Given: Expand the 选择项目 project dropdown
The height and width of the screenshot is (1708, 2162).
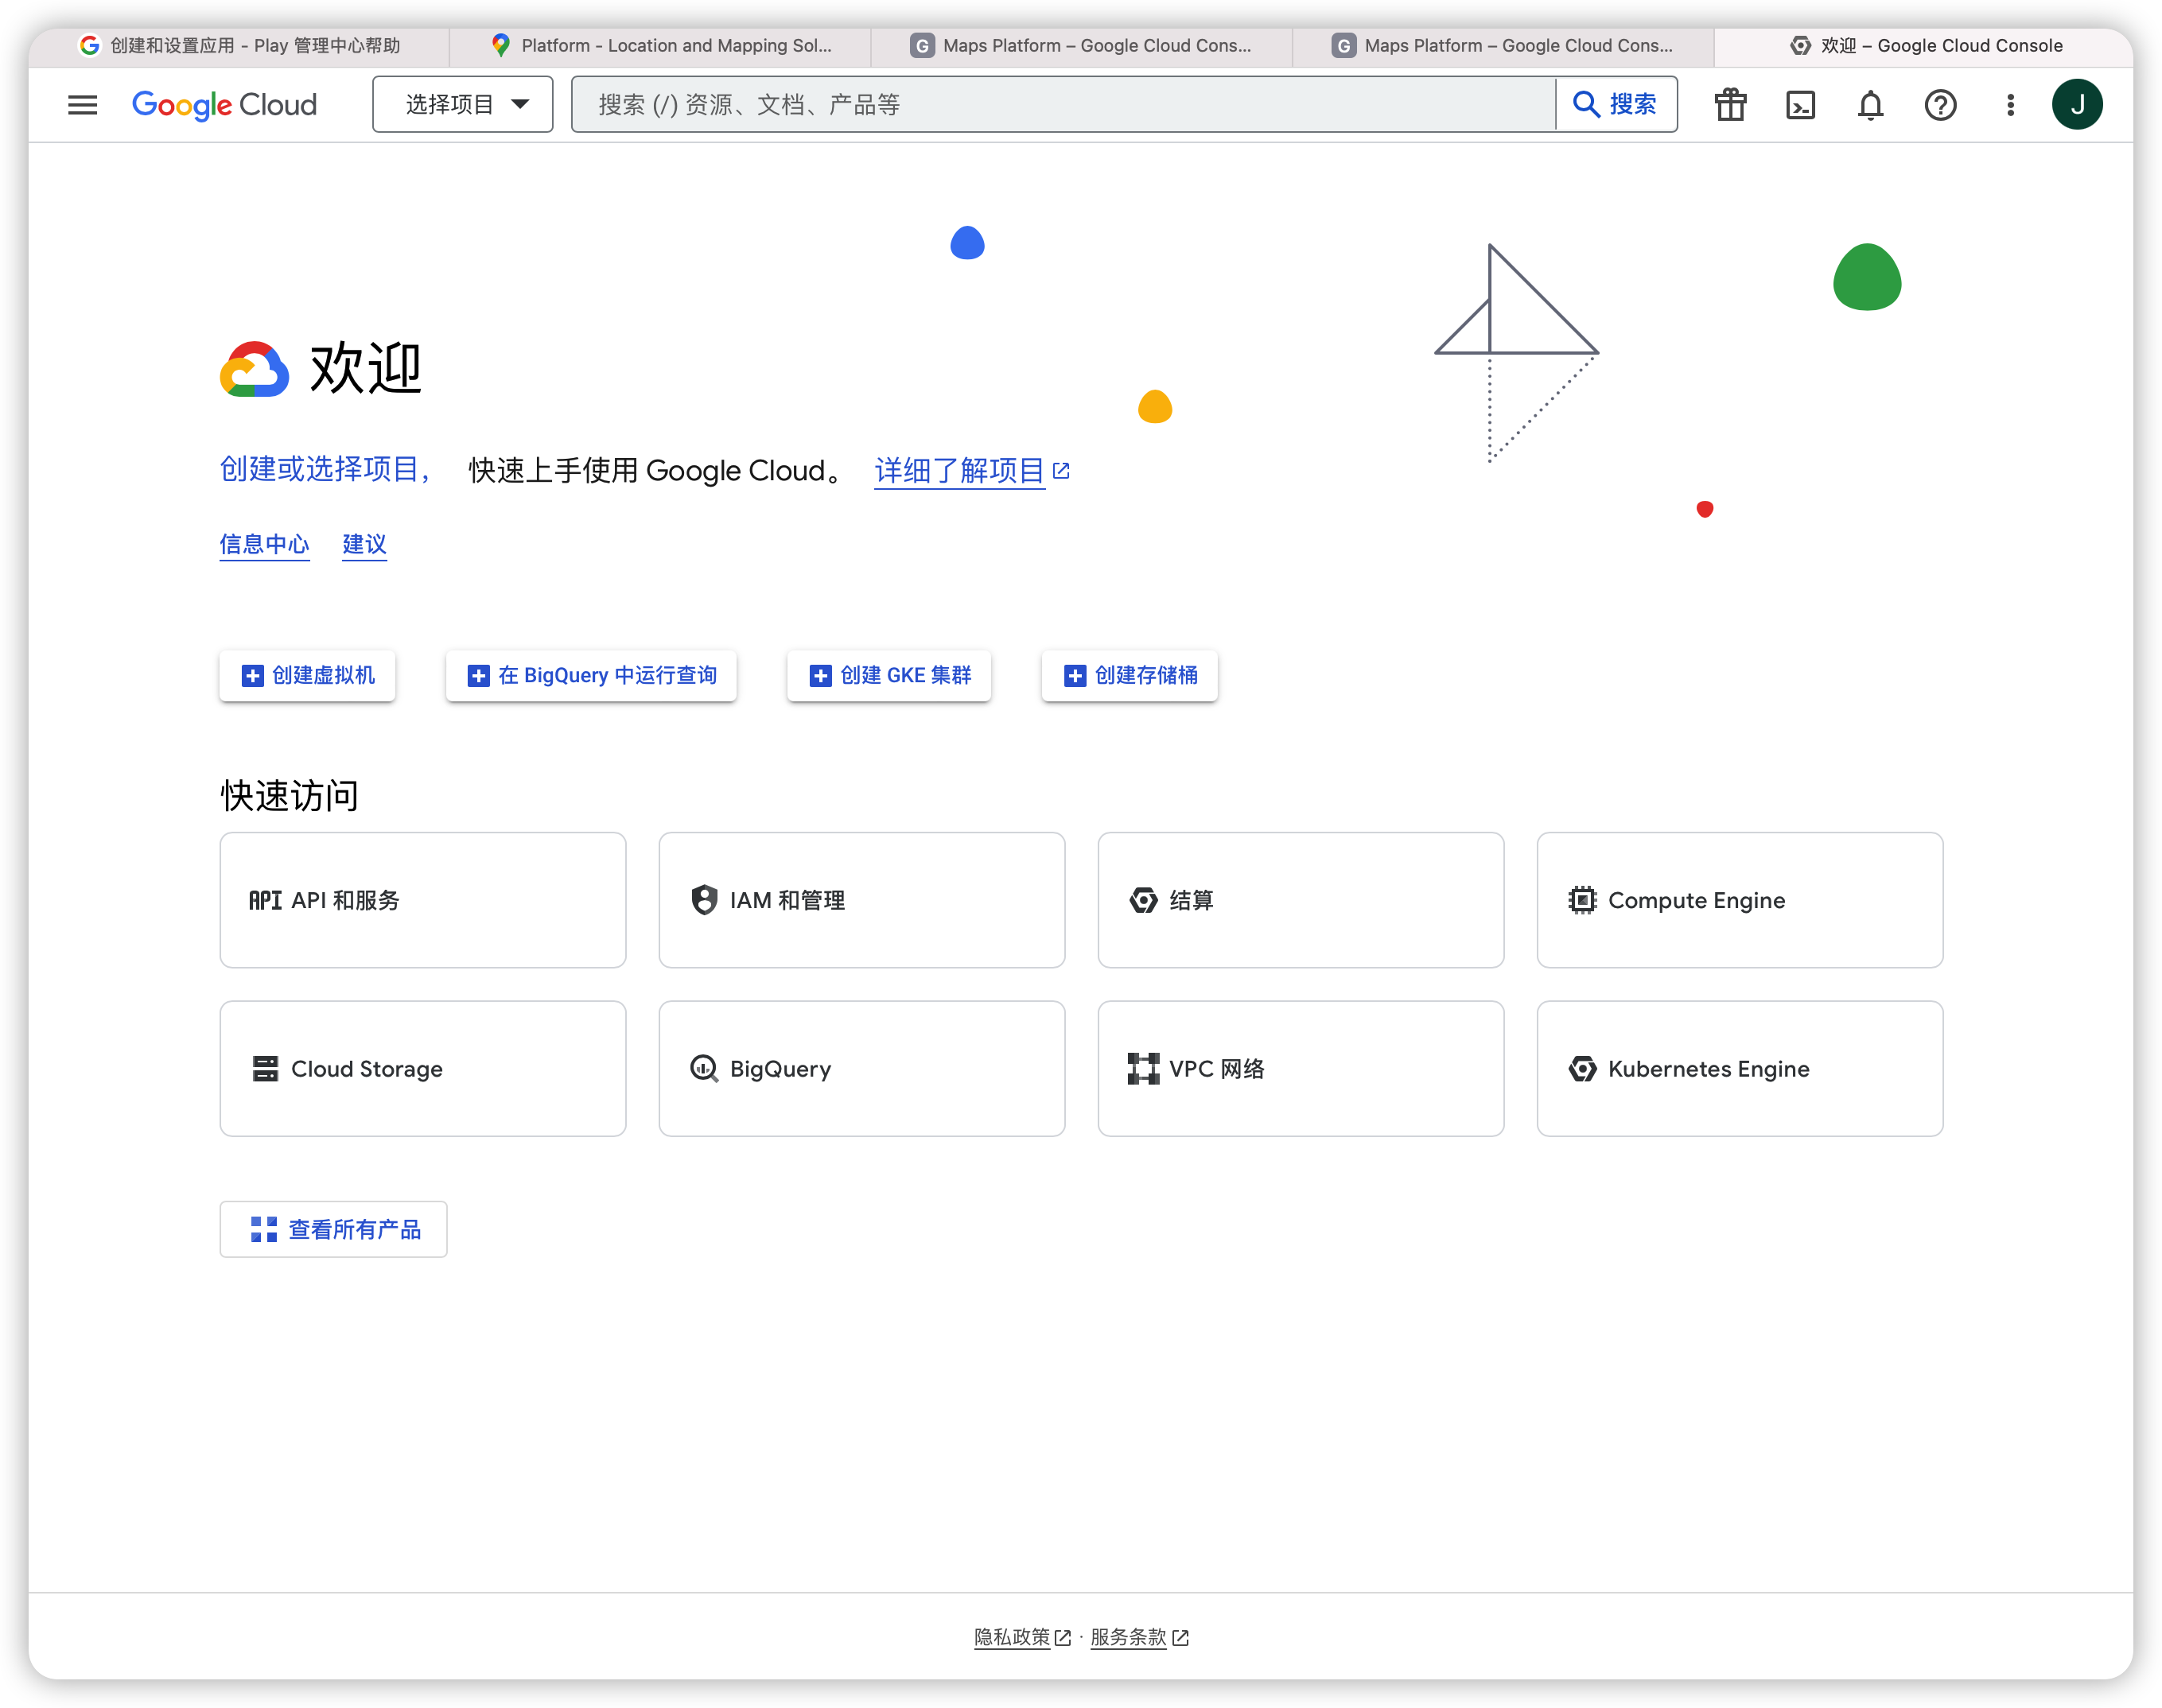Looking at the screenshot, I should 462,104.
